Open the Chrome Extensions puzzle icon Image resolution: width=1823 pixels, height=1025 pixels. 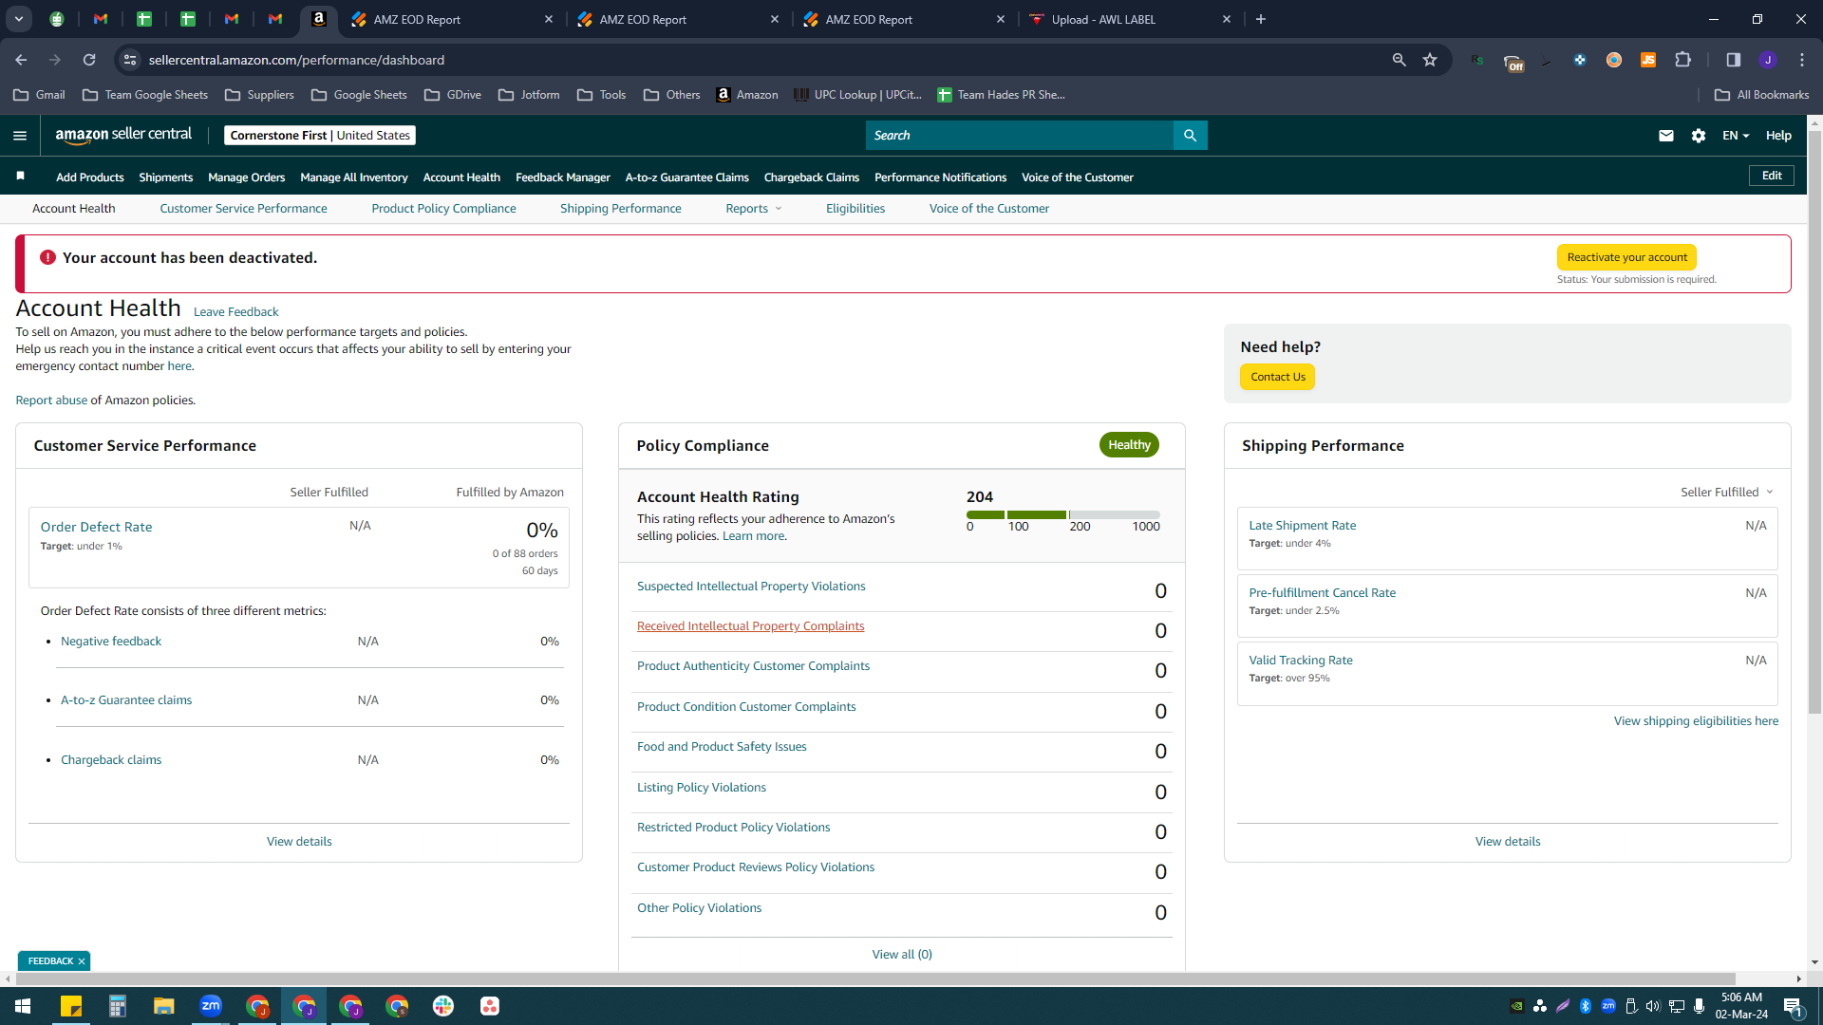coord(1682,60)
